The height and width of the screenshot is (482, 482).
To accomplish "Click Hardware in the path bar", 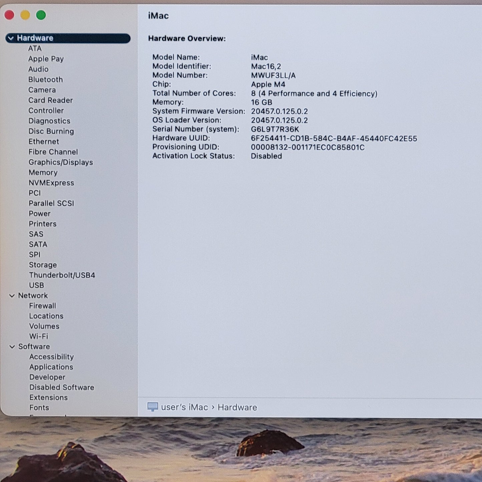I will click(237, 407).
